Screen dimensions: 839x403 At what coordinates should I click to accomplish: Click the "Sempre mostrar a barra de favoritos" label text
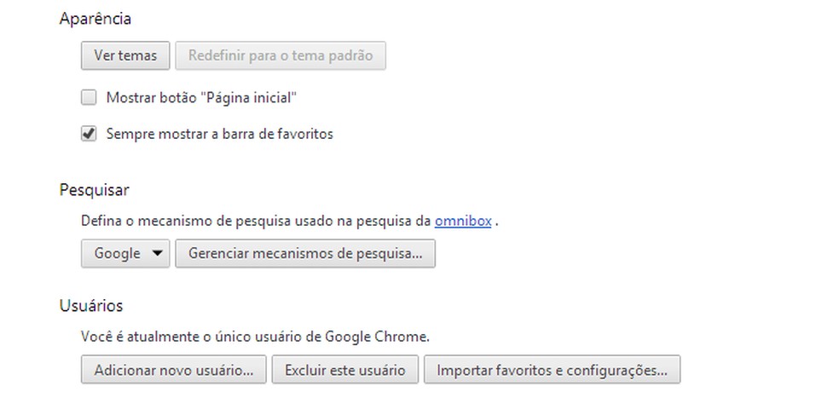point(219,134)
